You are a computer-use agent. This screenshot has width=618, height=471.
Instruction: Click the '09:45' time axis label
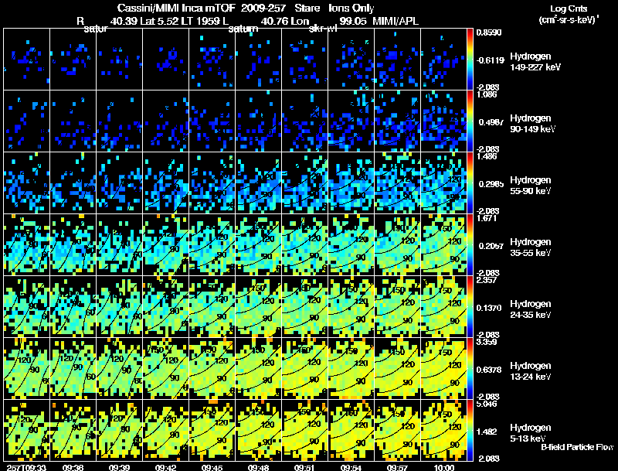[x=212, y=467]
